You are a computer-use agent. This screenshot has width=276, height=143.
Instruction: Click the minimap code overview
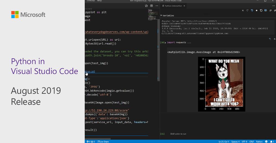pyautogui.click(x=153, y=15)
